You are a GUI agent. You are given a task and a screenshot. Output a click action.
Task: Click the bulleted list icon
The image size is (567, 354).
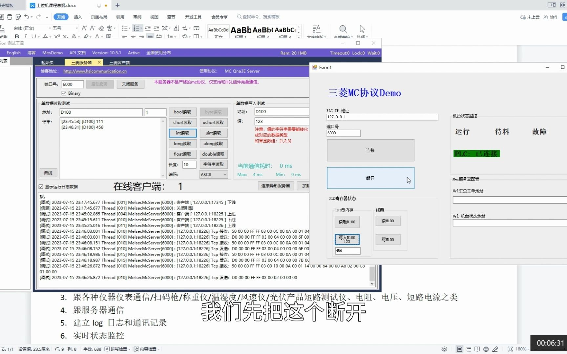(124, 28)
